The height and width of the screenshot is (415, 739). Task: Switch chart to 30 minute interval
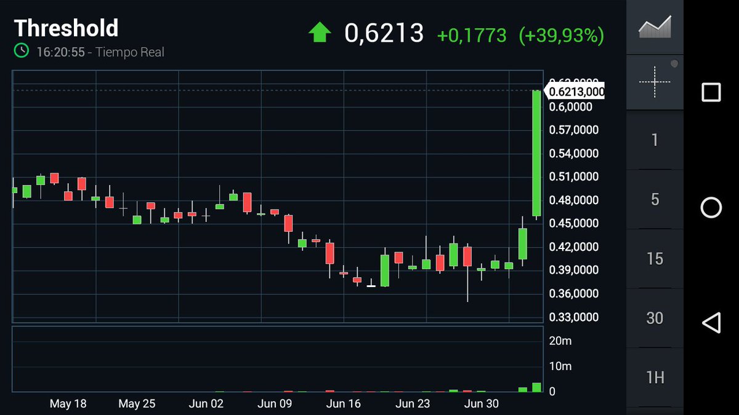point(655,318)
